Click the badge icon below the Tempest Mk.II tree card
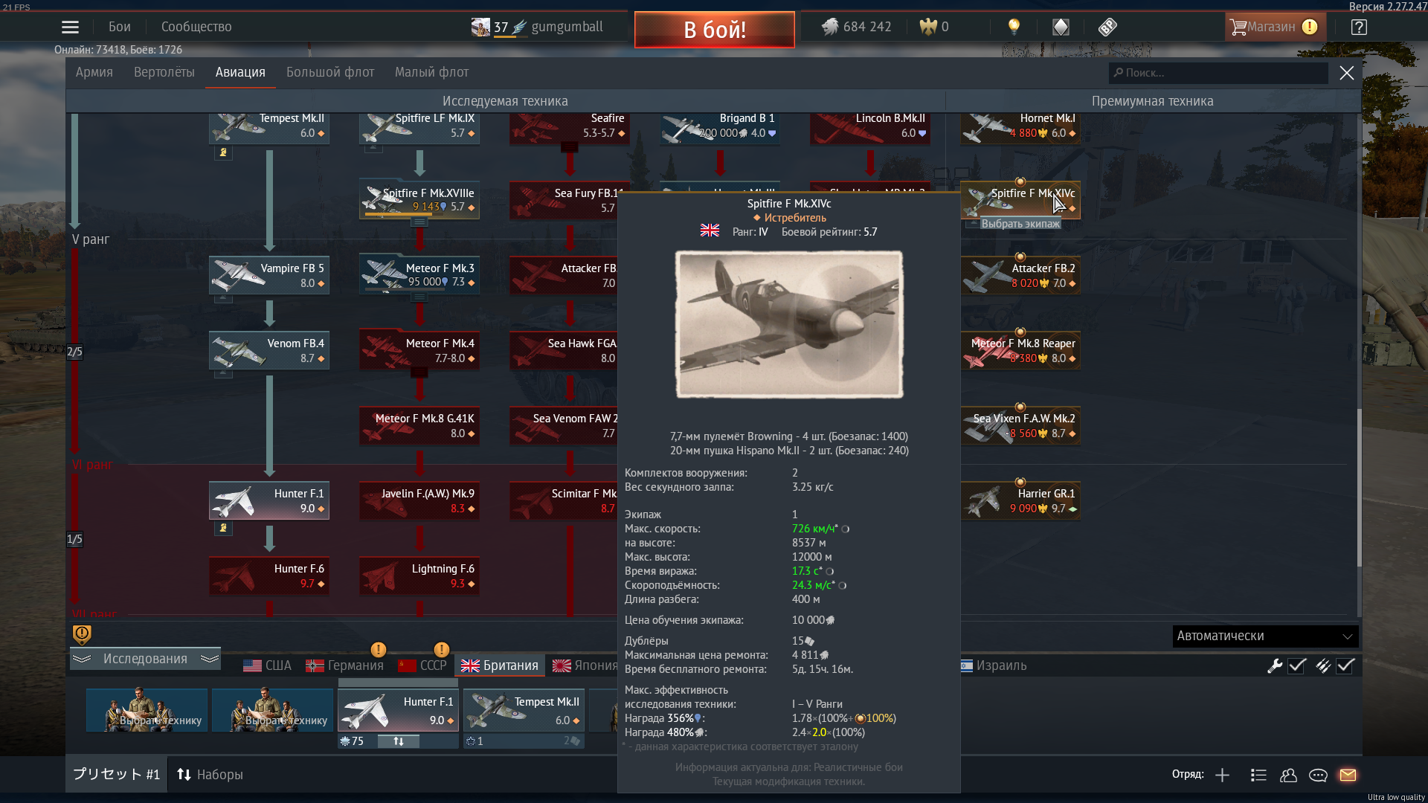1428x803 pixels. coord(223,152)
